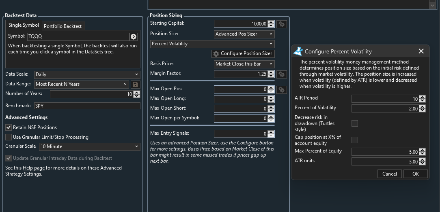Expand the Basis Price dropdown
This screenshot has height=212, width=440.
244,64
